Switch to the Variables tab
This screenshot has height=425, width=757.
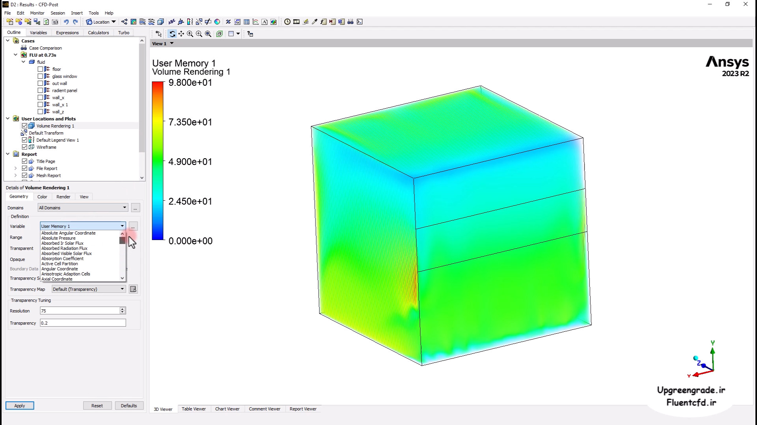[38, 33]
